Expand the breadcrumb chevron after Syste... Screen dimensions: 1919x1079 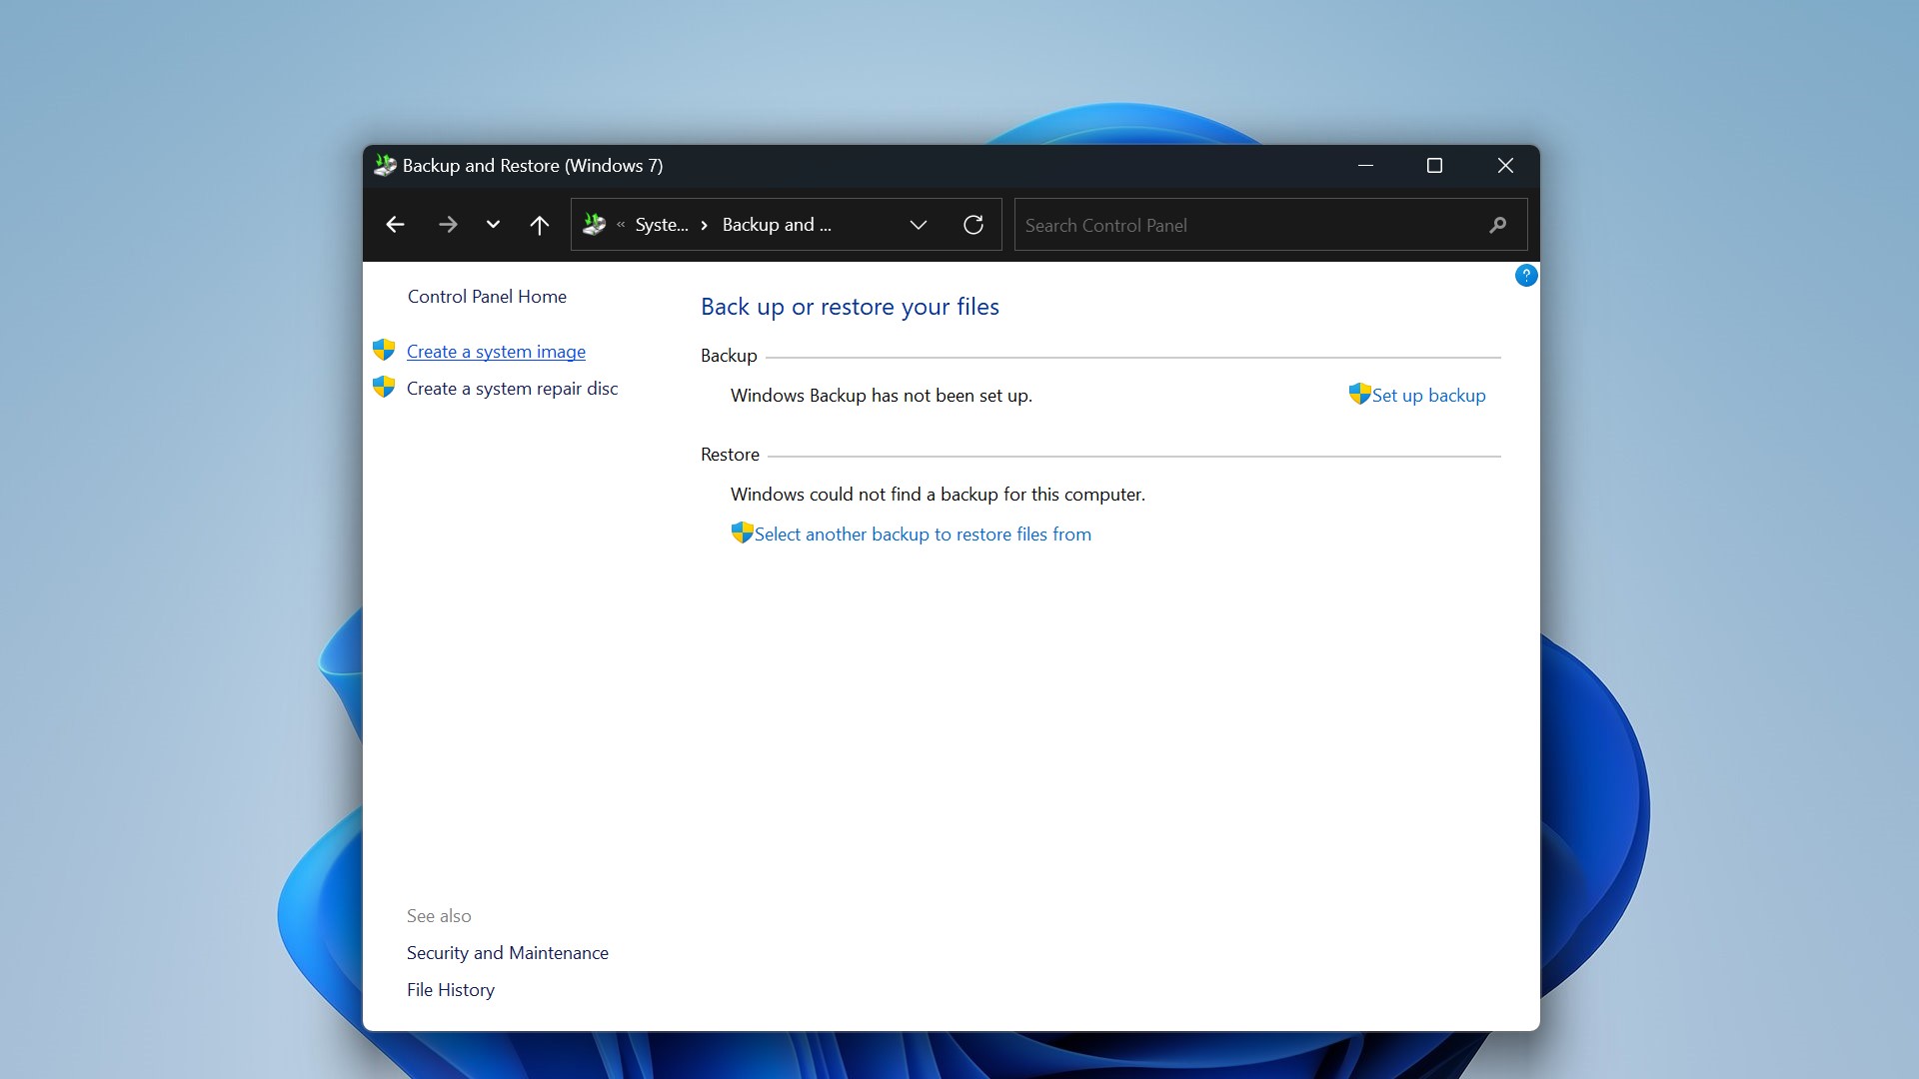point(705,225)
